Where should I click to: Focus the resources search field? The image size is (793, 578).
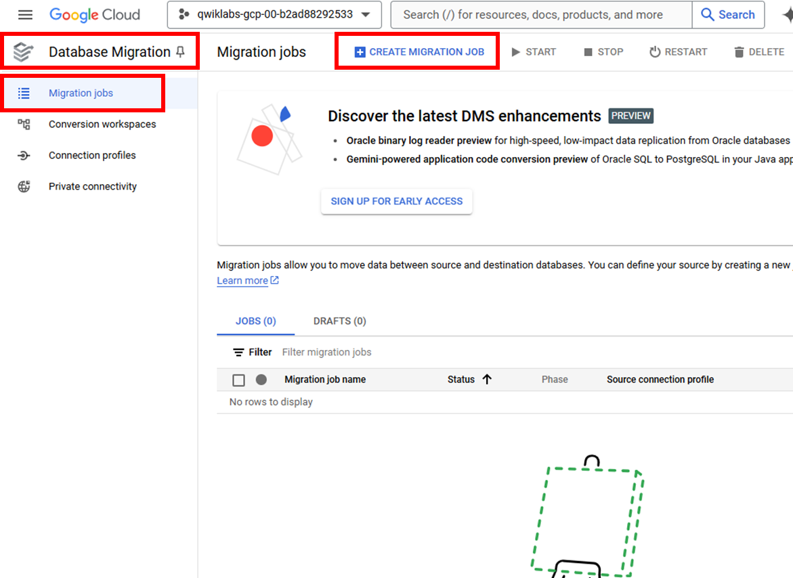point(541,15)
